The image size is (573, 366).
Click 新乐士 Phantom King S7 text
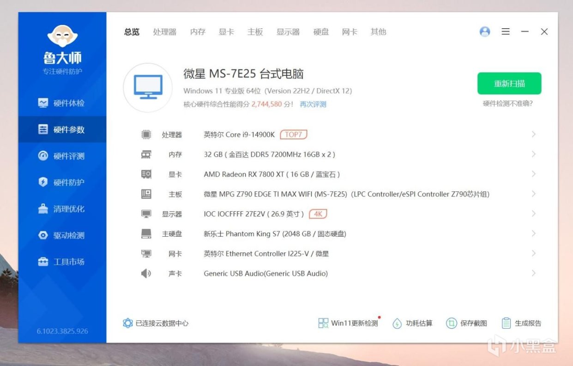click(x=275, y=234)
